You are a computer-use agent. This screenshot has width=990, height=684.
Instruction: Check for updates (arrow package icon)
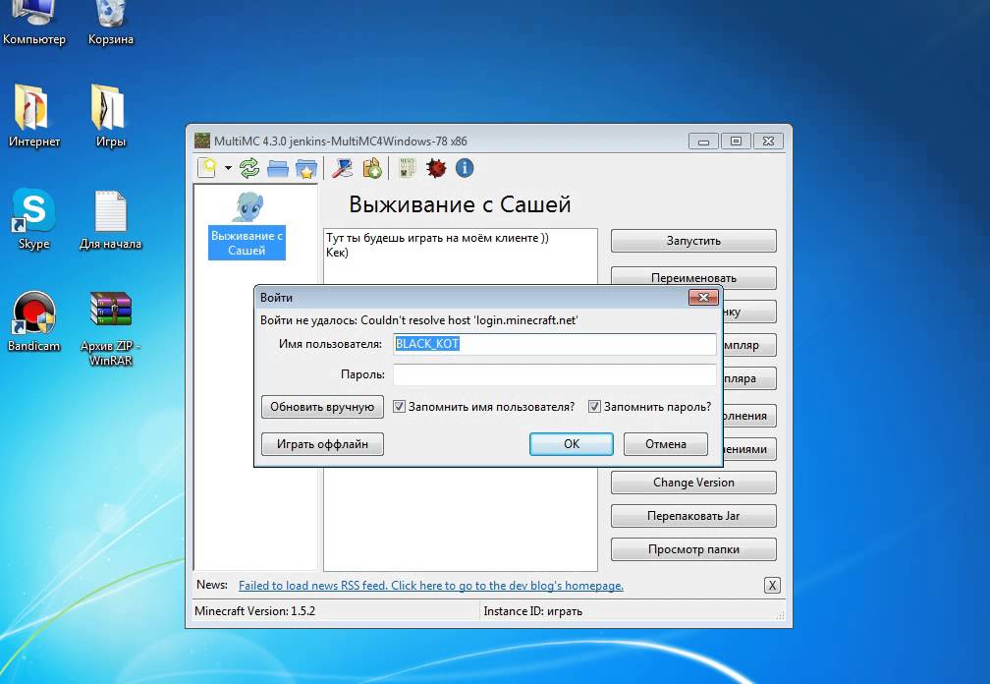pos(372,168)
